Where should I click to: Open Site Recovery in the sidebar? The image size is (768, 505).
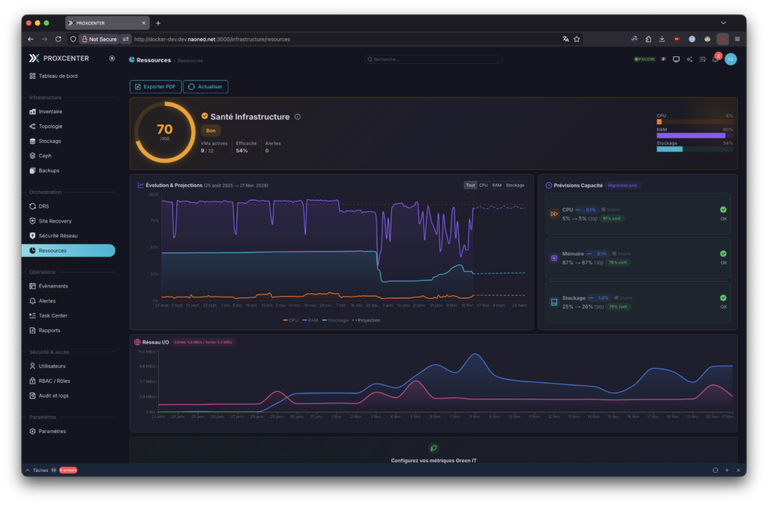[55, 221]
